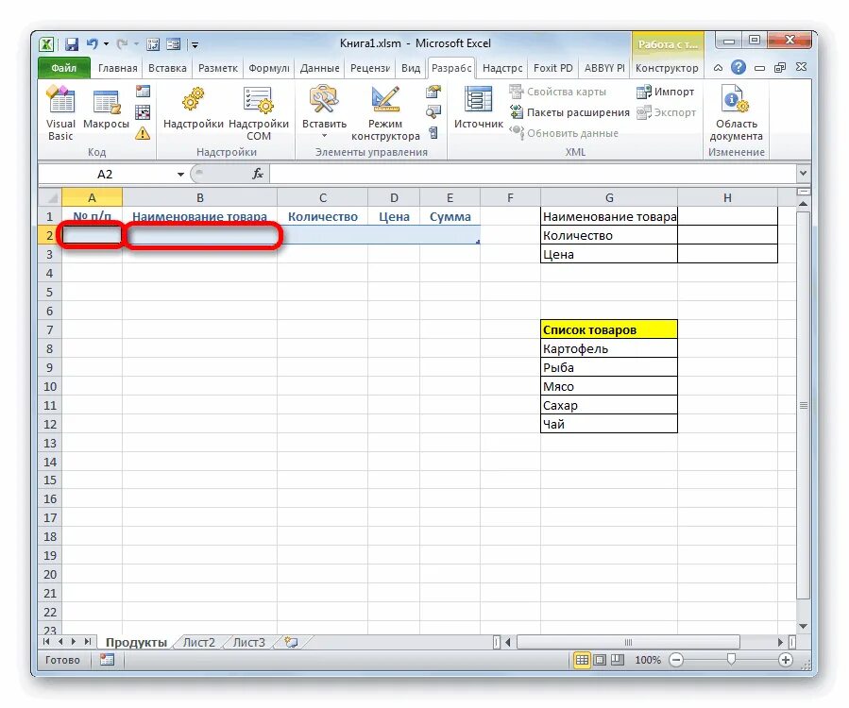849x708 pixels.
Task: Click the Select All corner triangle
Action: point(50,197)
